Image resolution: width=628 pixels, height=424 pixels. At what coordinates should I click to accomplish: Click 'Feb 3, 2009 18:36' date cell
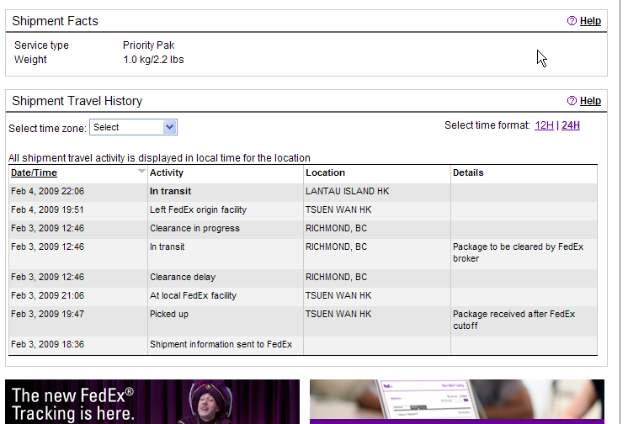pos(48,344)
